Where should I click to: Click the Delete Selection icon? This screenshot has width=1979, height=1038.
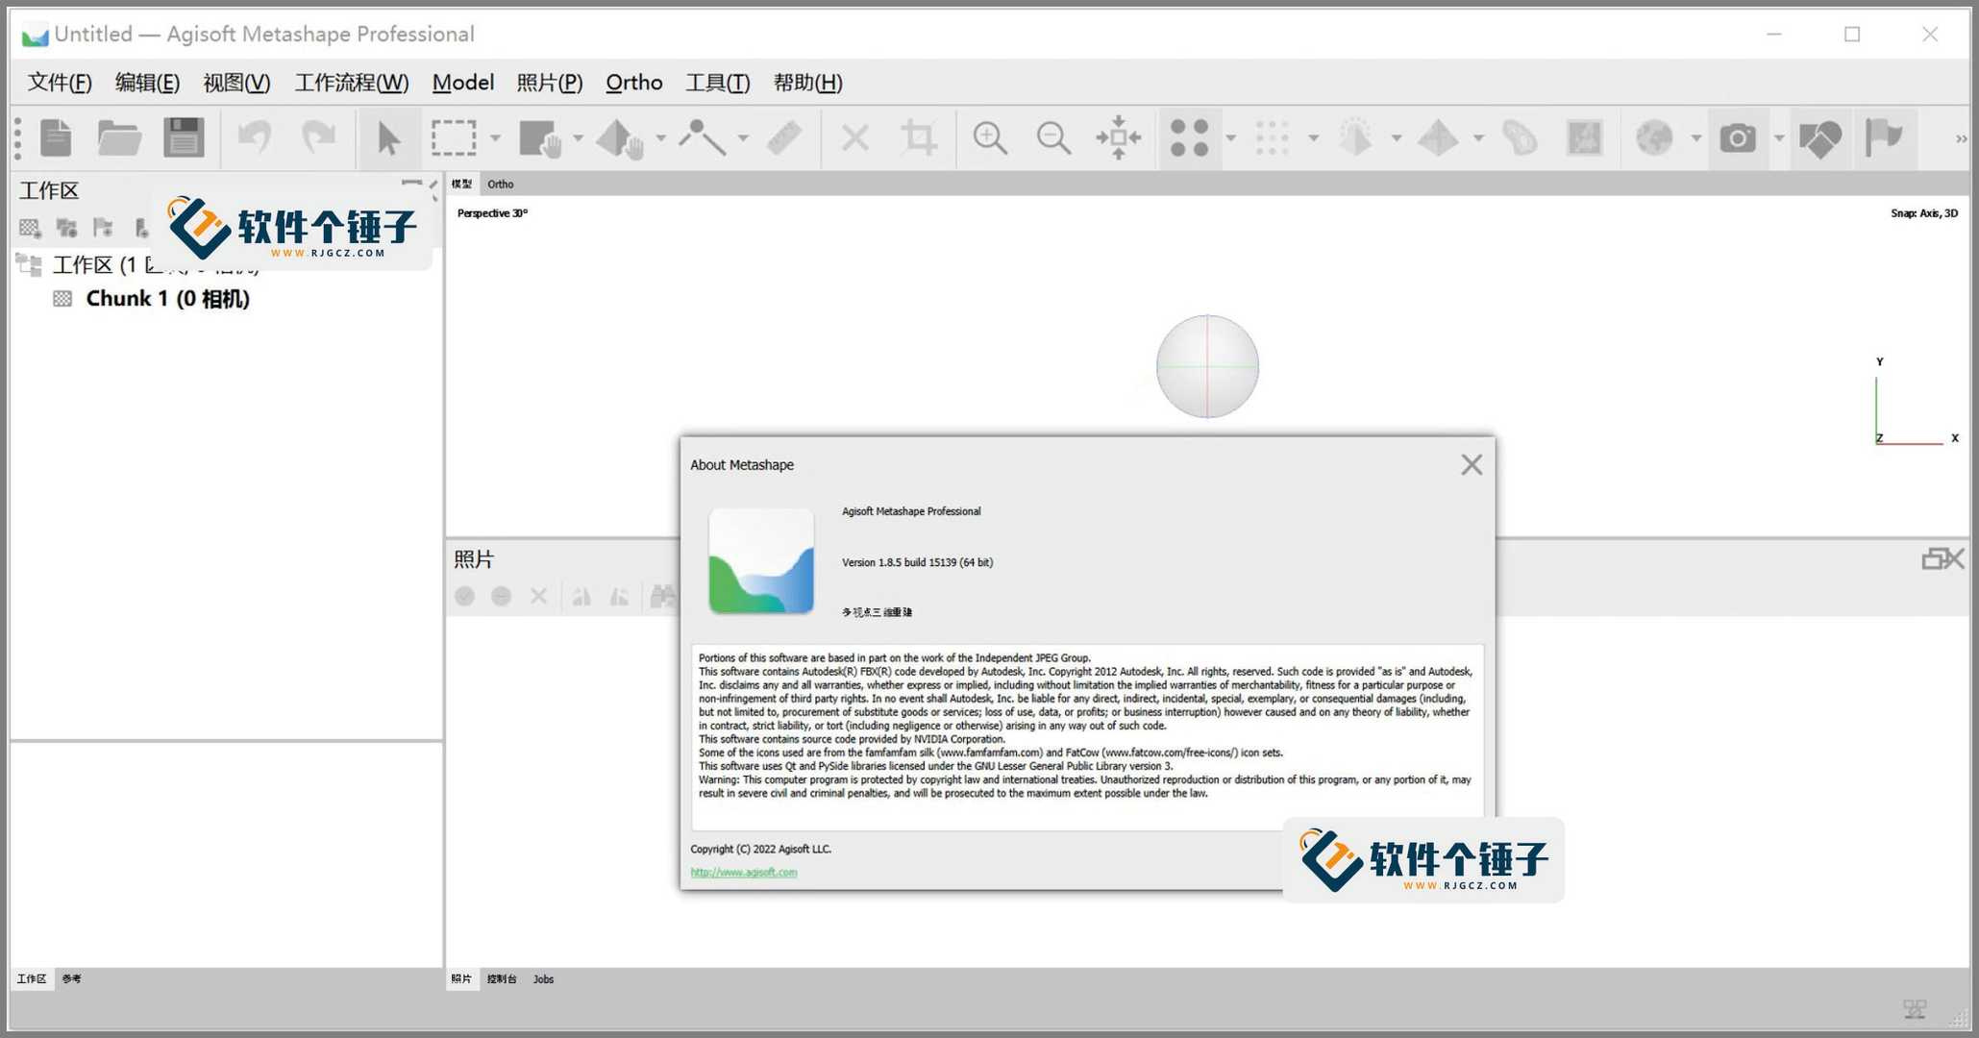pyautogui.click(x=854, y=138)
